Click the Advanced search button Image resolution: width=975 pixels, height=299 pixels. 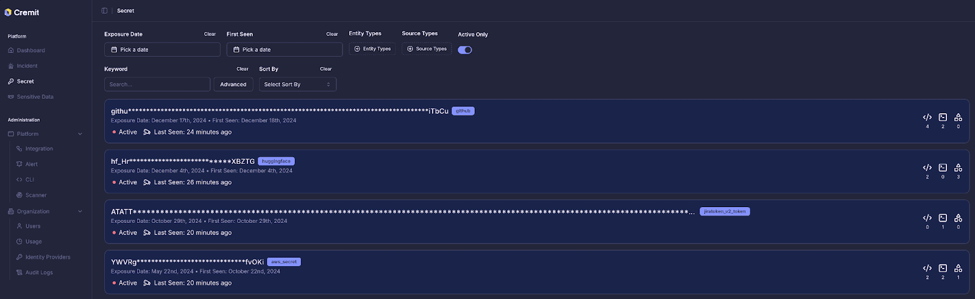click(233, 85)
